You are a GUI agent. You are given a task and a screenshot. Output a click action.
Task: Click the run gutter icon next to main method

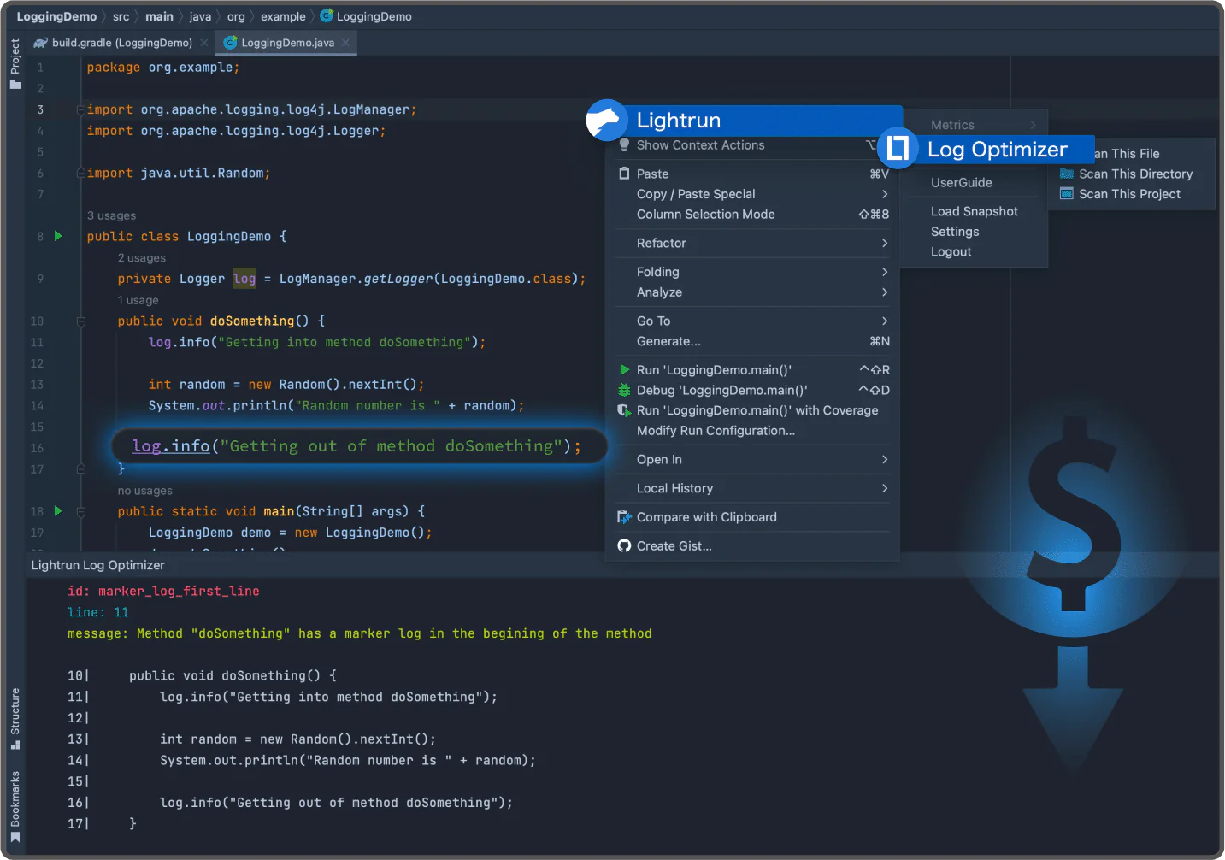click(57, 510)
